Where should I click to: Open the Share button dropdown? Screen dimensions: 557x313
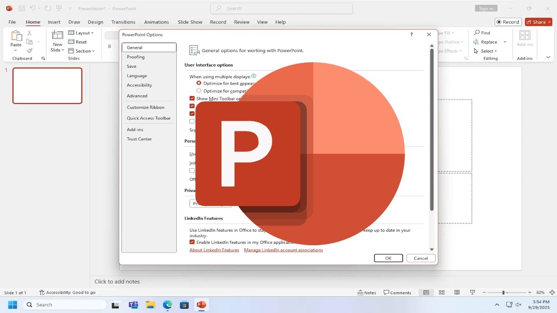coord(550,22)
